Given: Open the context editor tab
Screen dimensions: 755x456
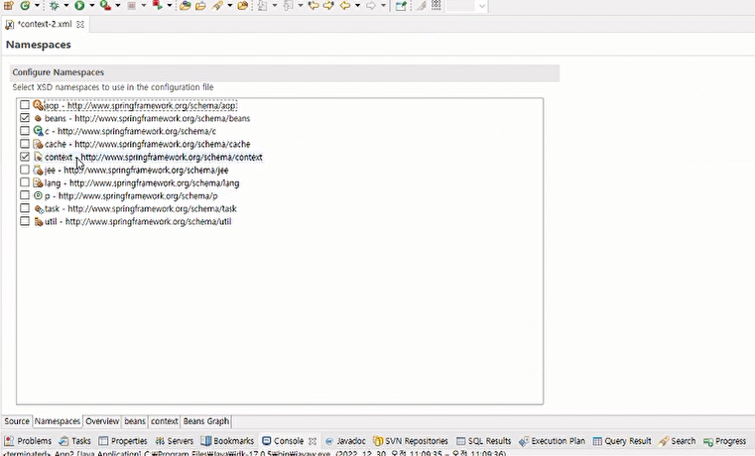Looking at the screenshot, I should click(x=164, y=421).
